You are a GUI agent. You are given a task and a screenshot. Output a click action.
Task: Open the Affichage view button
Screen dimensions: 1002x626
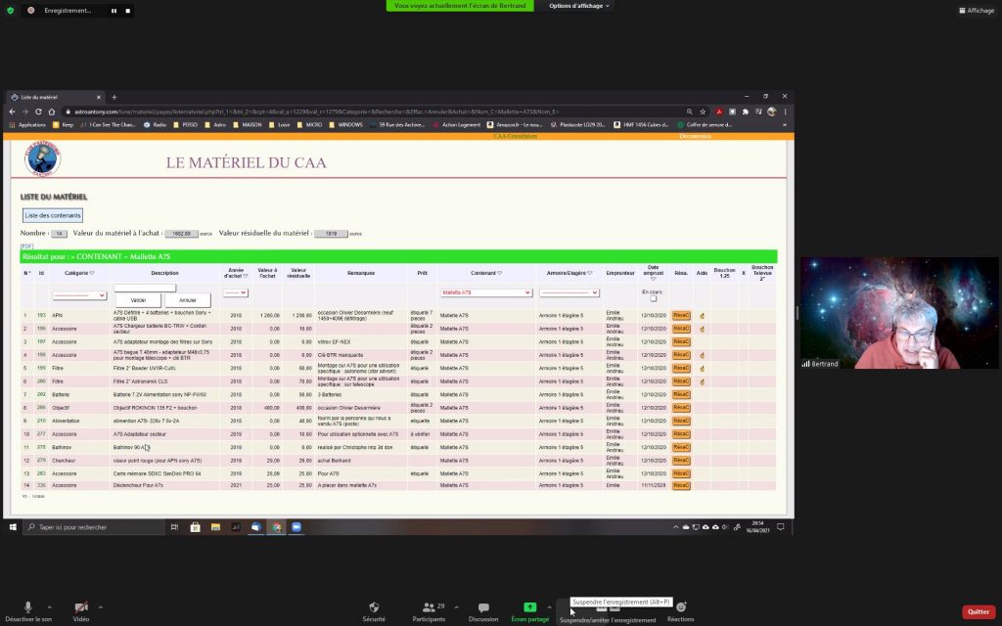(x=977, y=11)
